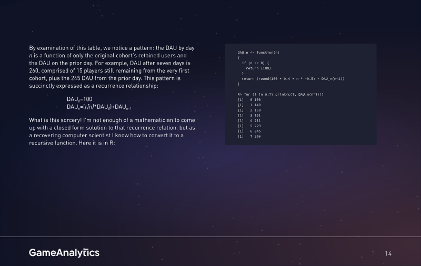
Task: Click the output row '6 245'
Action: point(249,131)
